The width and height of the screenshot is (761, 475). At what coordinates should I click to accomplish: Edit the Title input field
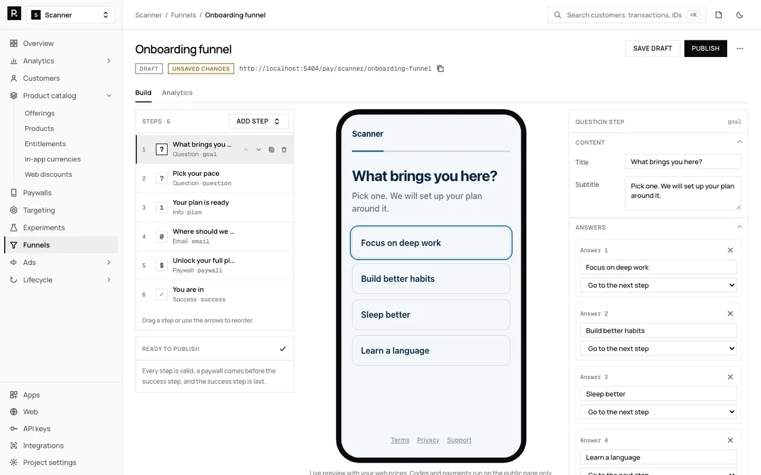pyautogui.click(x=683, y=162)
